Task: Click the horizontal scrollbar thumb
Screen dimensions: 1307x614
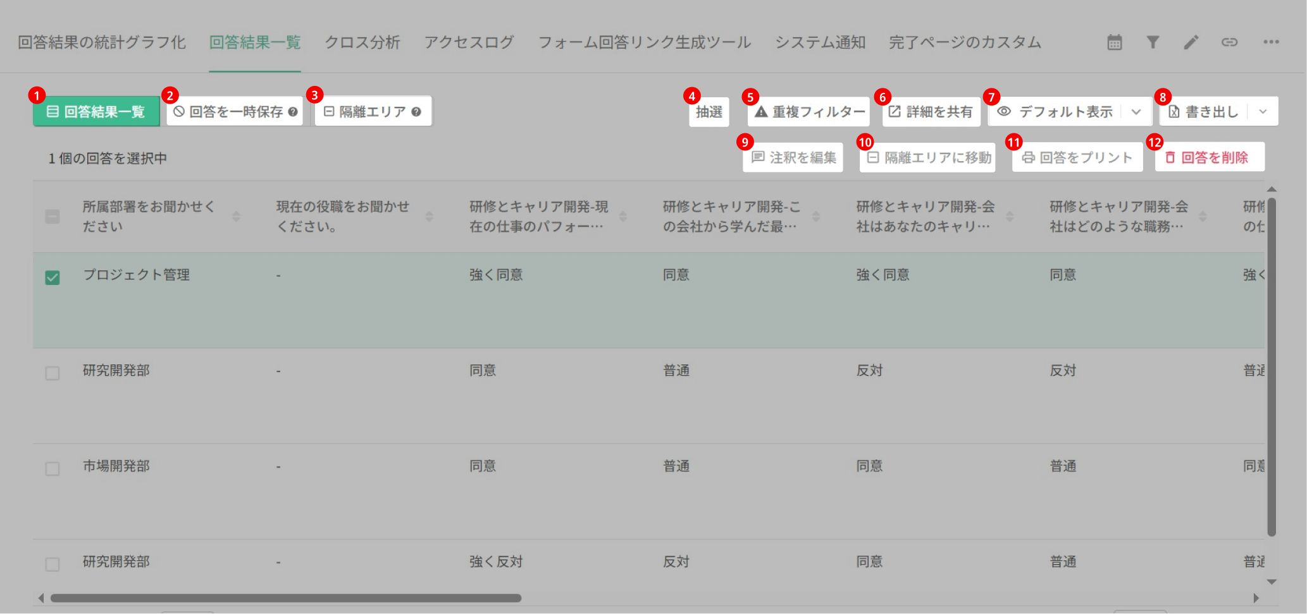Action: [286, 598]
